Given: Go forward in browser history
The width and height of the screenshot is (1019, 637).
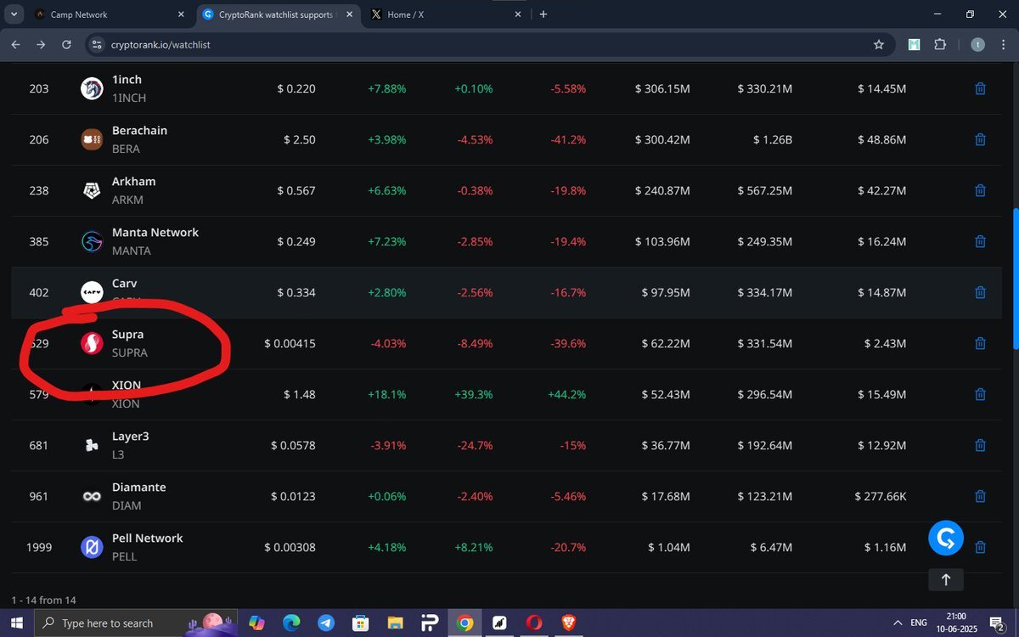Looking at the screenshot, I should pyautogui.click(x=41, y=44).
